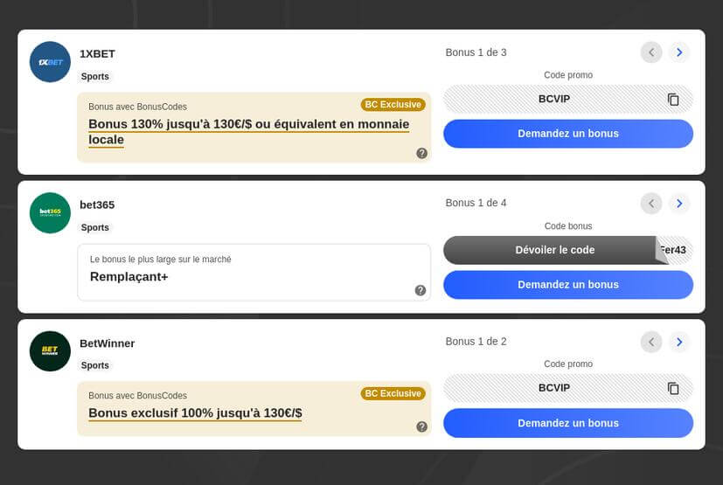The width and height of the screenshot is (723, 485).
Task: Copy the BetWinner promo code BCVIP
Action: click(x=673, y=388)
